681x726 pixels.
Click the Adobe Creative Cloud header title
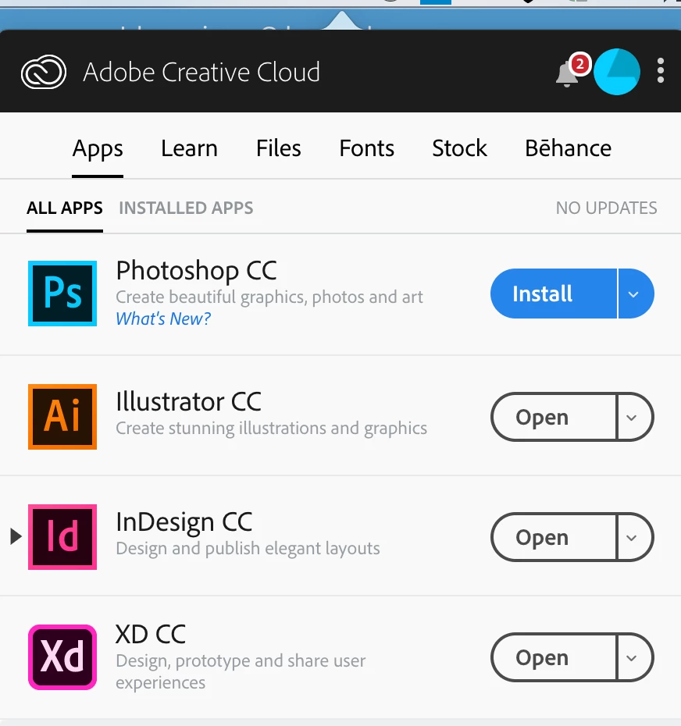[x=201, y=73]
